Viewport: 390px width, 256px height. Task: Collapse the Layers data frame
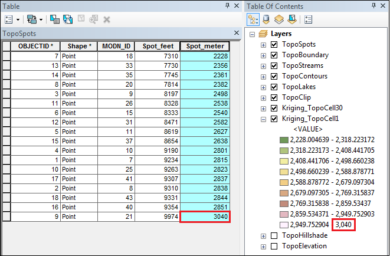click(252, 34)
